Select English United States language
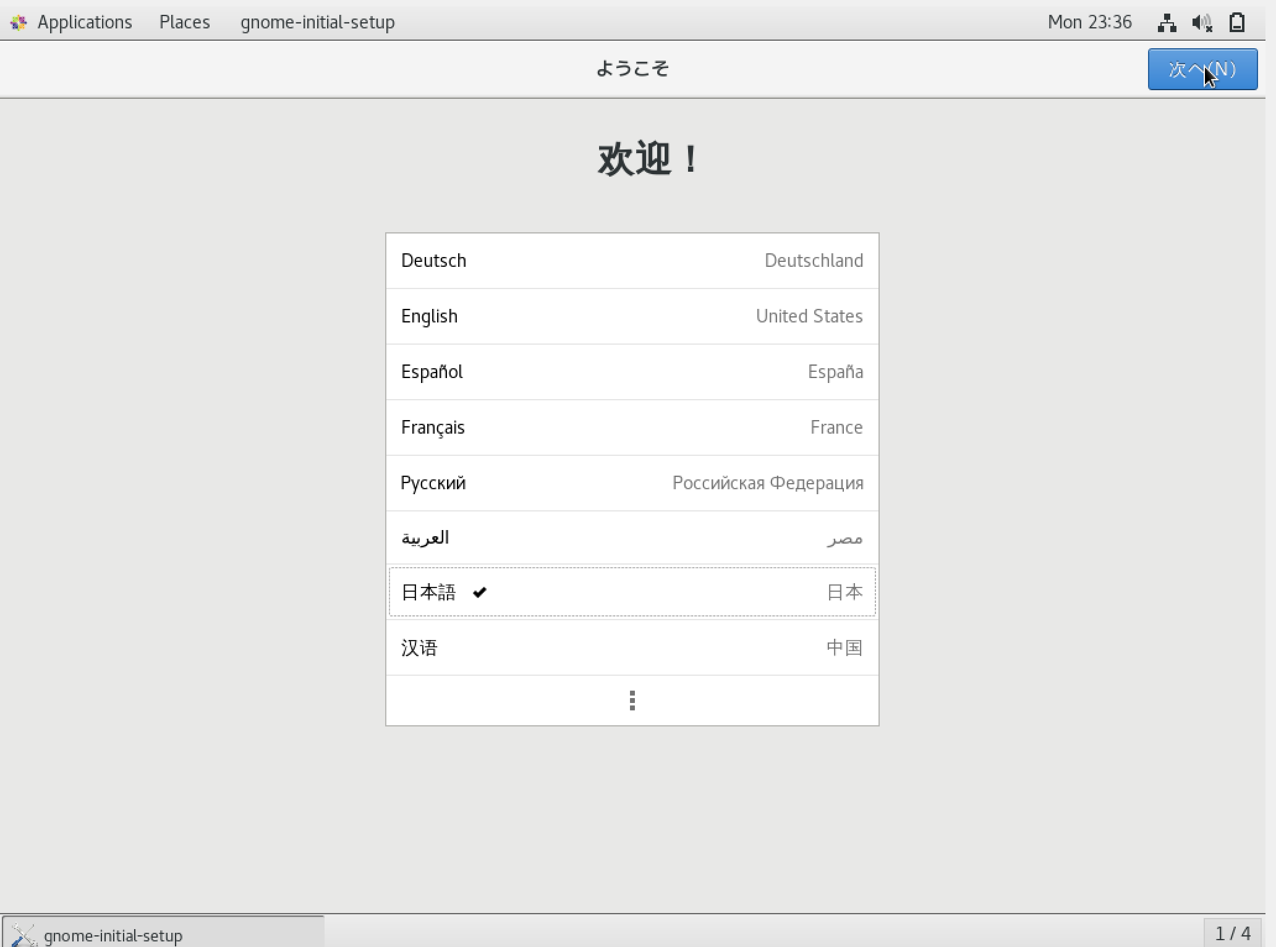This screenshot has width=1276, height=947. tap(632, 316)
